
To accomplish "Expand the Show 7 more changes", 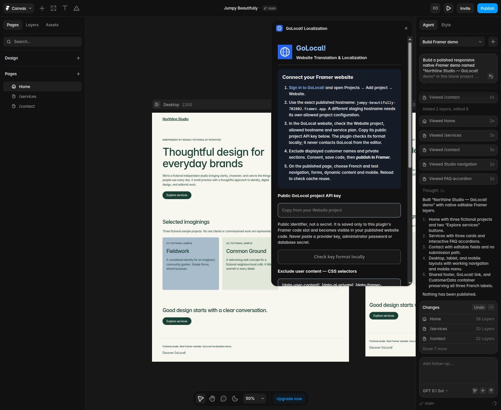I will pos(434,349).
